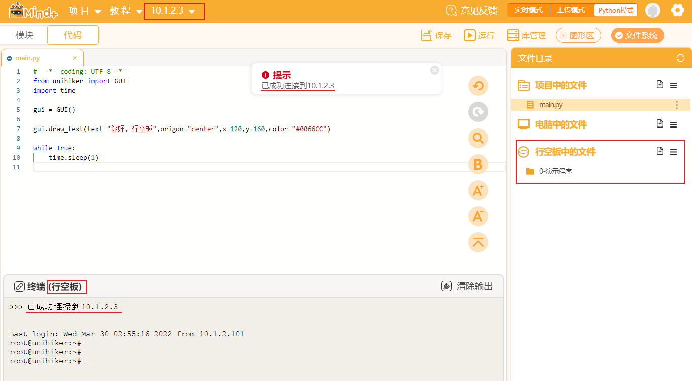Viewport: 692px width, 381px height.
Task: Open main.py row options dots
Action: pos(677,105)
